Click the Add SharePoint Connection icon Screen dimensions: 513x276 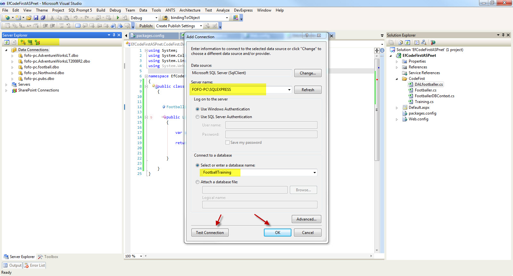pos(37,42)
